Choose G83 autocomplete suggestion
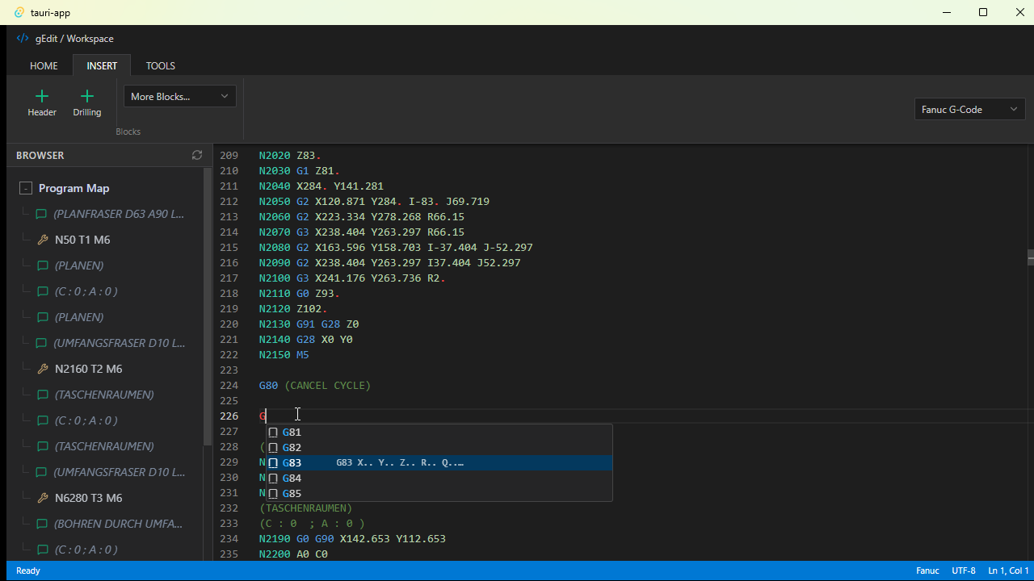 coord(439,463)
